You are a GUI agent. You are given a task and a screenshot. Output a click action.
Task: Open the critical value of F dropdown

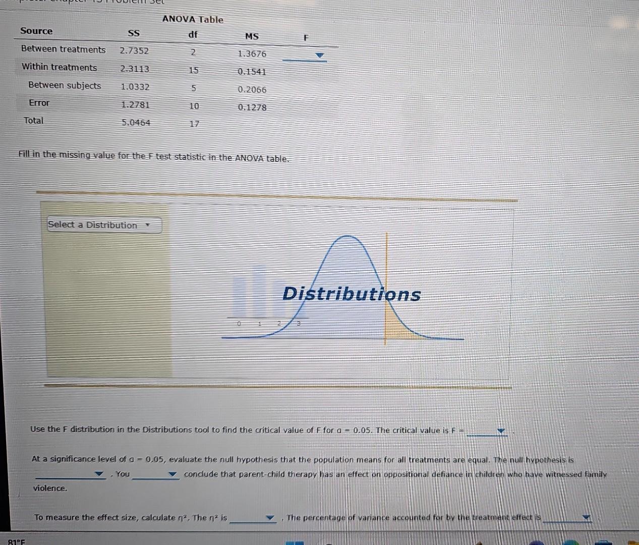tap(487, 431)
